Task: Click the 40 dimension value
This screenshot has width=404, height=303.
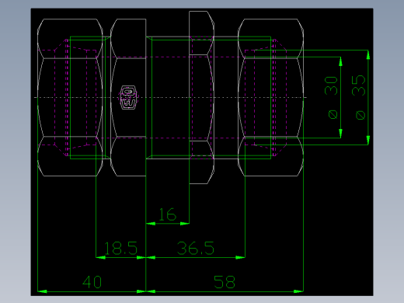Action: [92, 282]
